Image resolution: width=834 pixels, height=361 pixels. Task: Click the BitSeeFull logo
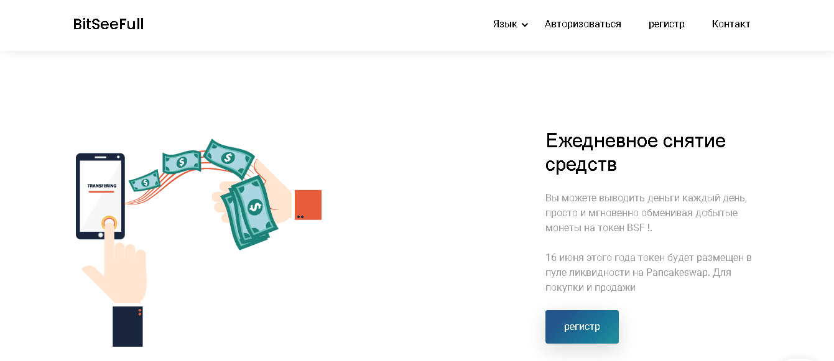[108, 24]
